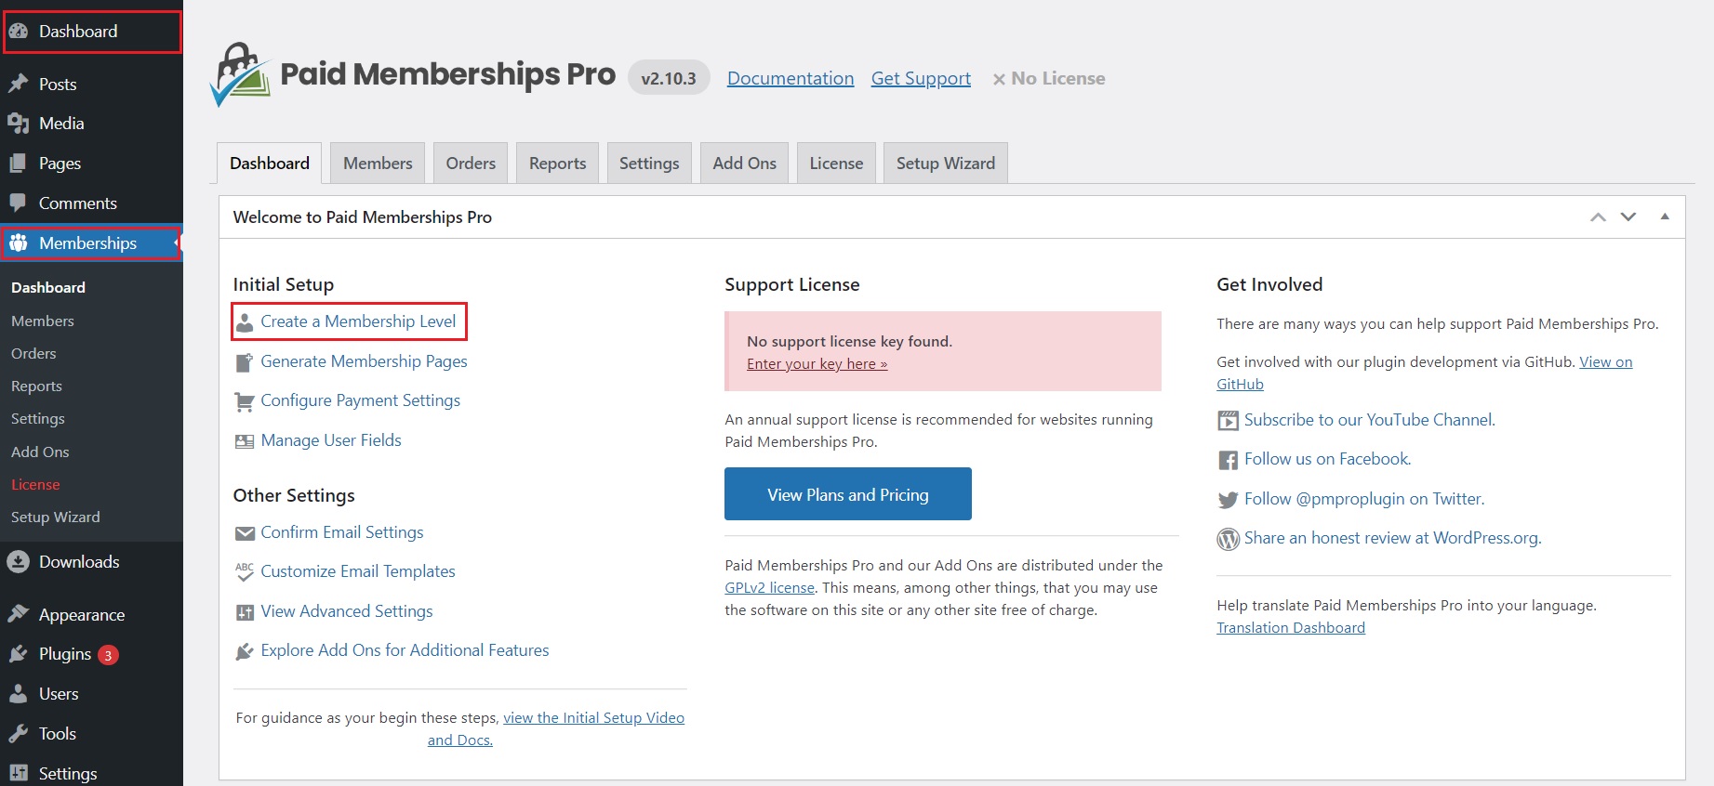
Task: Click the ID card icon beside Manage User Fields
Action: 245,441
